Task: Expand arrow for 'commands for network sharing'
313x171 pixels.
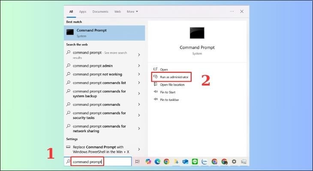Action: pyautogui.click(x=139, y=129)
